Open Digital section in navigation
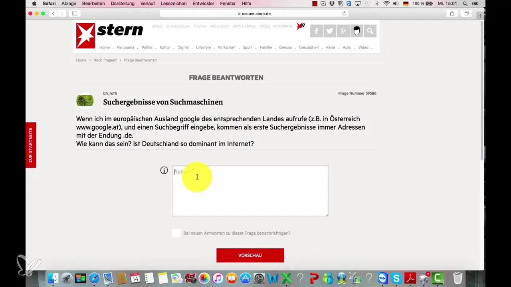This screenshot has height=287, width=511. point(183,47)
